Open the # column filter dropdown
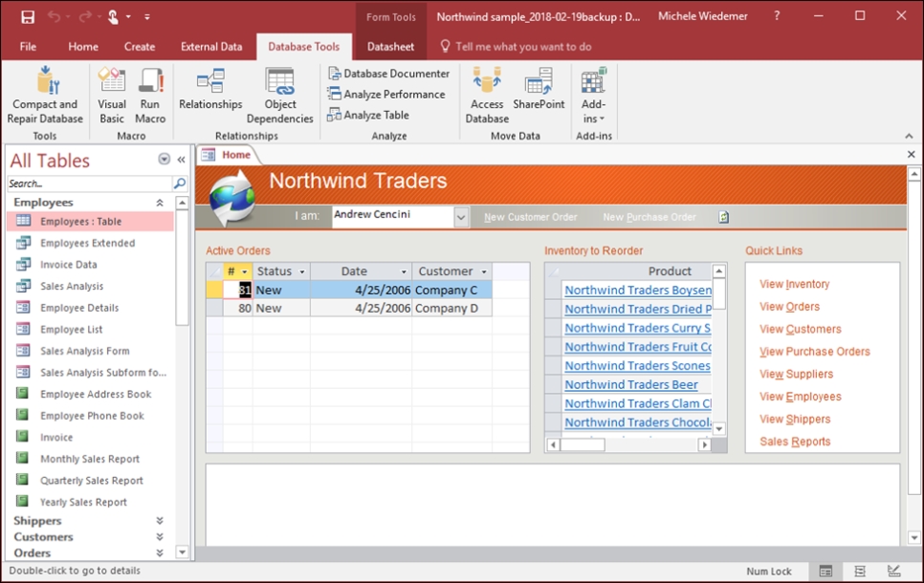The image size is (924, 583). click(x=245, y=271)
